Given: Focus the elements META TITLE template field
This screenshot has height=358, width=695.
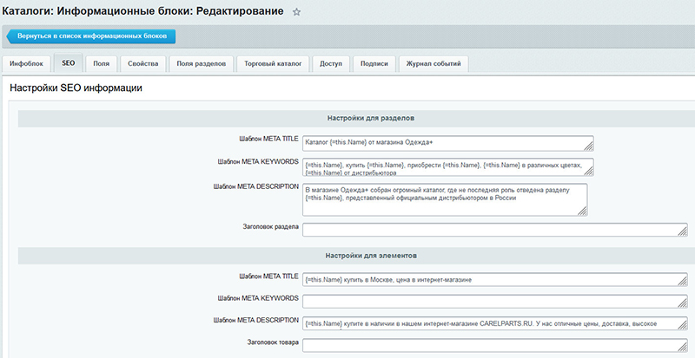Looking at the screenshot, I should click(493, 279).
